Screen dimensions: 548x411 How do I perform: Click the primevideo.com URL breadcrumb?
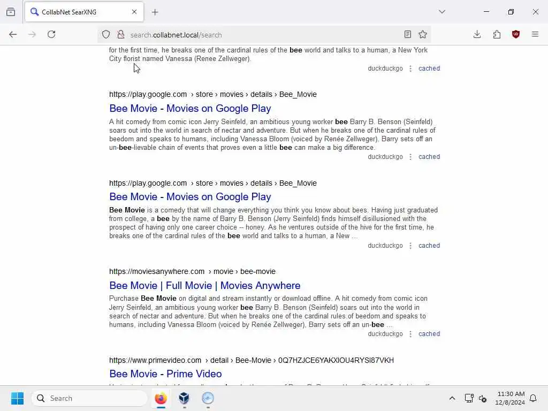click(252, 360)
